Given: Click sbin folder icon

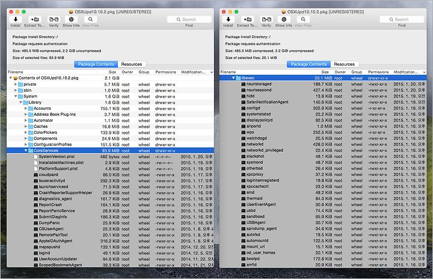Looking at the screenshot, I should coord(20,90).
